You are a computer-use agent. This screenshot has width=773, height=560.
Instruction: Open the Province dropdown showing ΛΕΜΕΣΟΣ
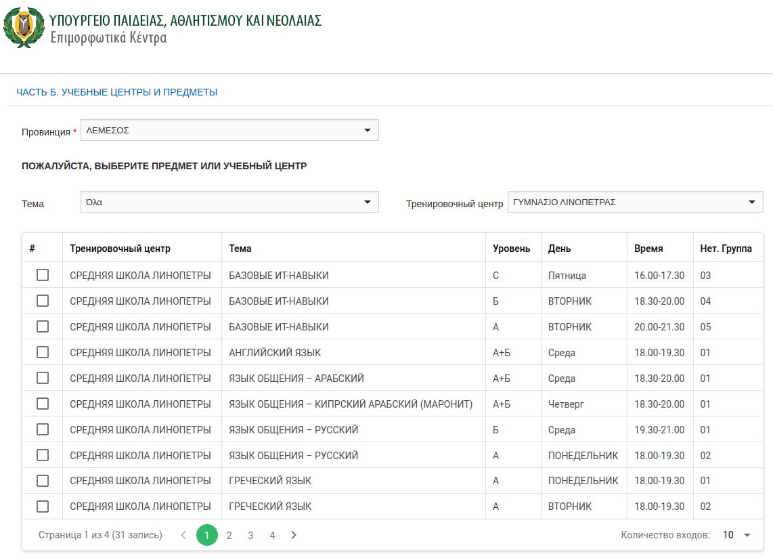[229, 130]
